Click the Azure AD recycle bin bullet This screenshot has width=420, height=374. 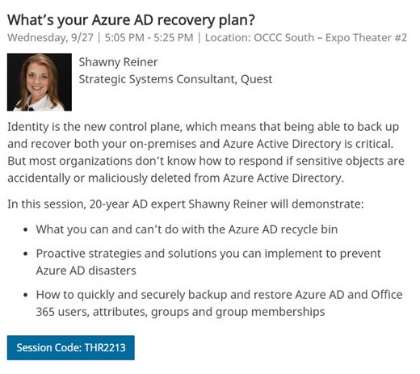coord(187,229)
